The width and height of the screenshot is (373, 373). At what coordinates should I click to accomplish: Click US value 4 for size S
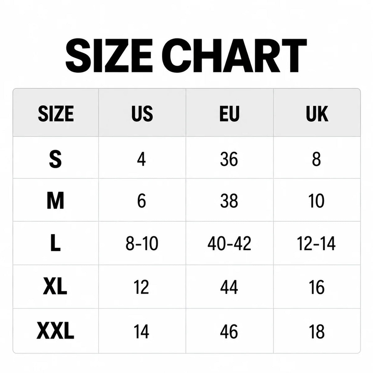click(x=141, y=159)
